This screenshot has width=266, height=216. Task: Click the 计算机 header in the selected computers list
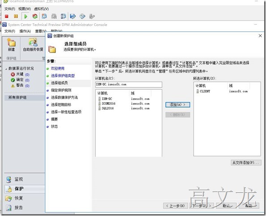(x=201, y=86)
